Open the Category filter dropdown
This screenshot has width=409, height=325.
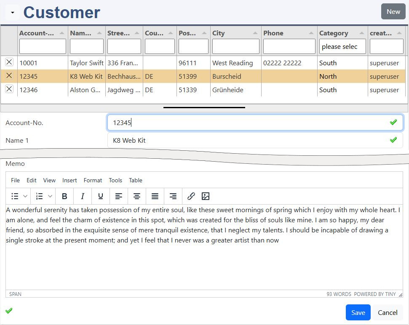[x=342, y=47]
